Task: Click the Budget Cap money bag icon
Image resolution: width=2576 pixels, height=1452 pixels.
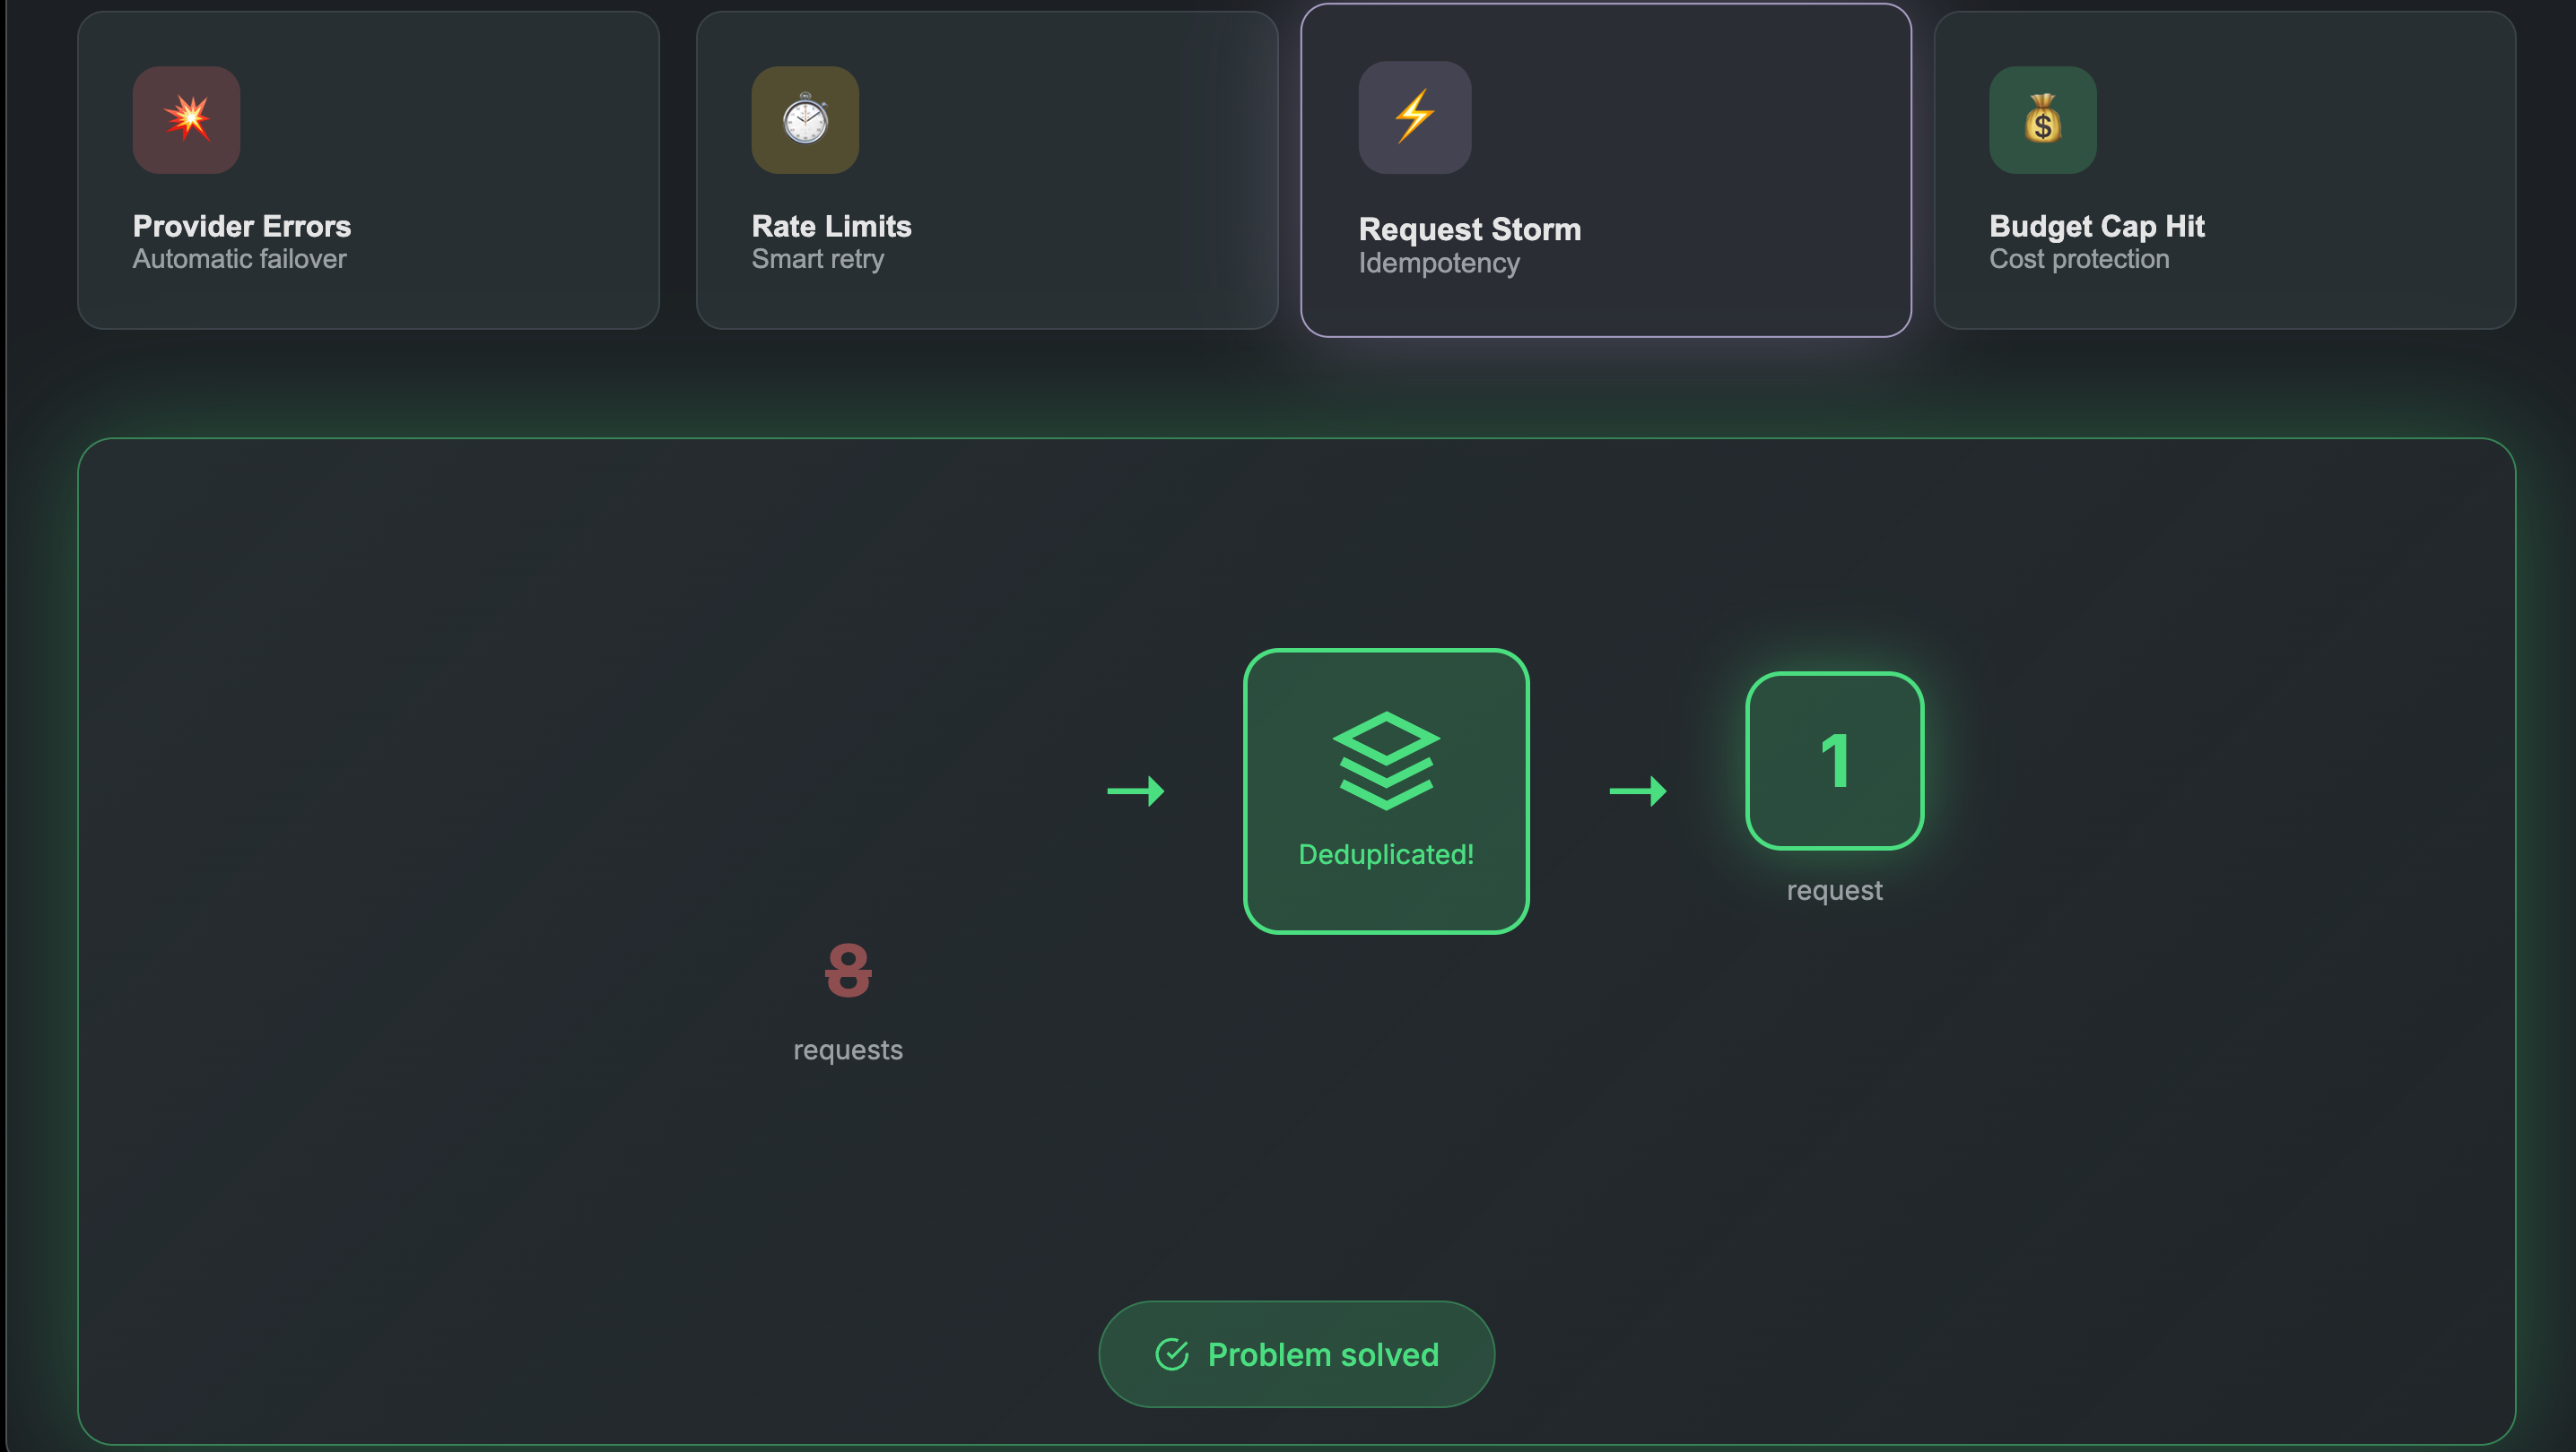Action: click(2042, 120)
